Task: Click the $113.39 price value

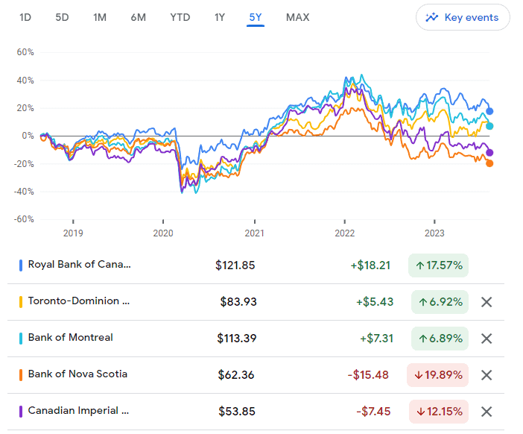Action: pyautogui.click(x=237, y=339)
